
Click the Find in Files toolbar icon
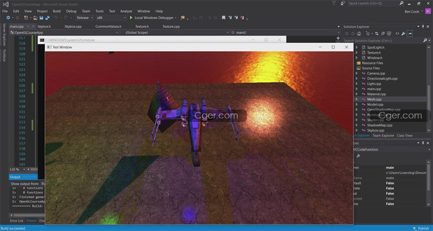[x=183, y=18]
